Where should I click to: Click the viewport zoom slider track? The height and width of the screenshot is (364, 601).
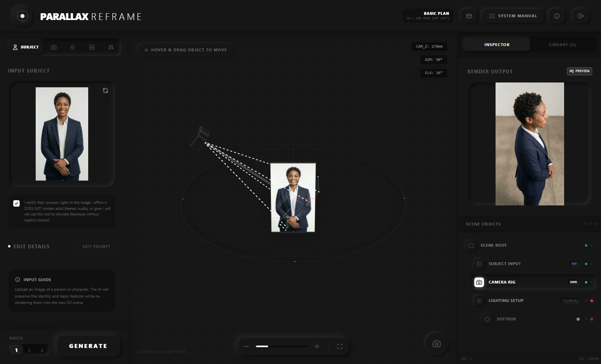[x=281, y=346]
